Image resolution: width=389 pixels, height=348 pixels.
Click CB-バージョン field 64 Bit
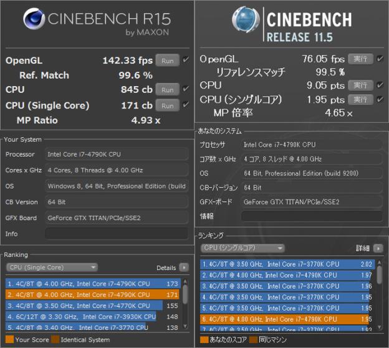point(312,188)
